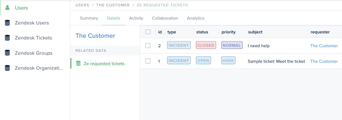Image resolution: width=342 pixels, height=120 pixels.
Task: Open the Activity tab
Action: tap(136, 18)
